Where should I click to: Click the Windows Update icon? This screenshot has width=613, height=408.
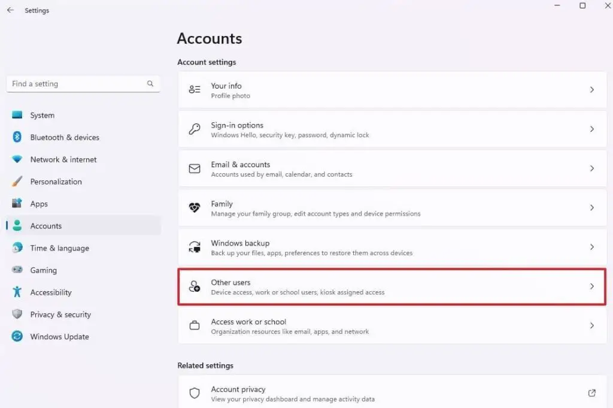19,337
